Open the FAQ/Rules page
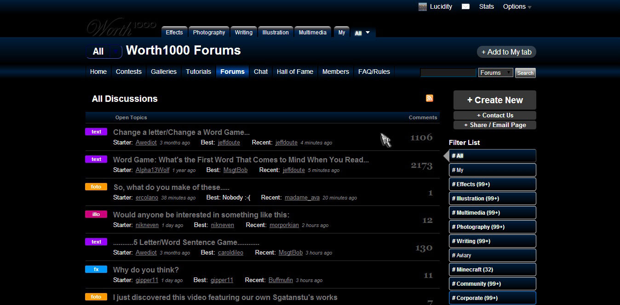This screenshot has width=620, height=305. tap(374, 72)
